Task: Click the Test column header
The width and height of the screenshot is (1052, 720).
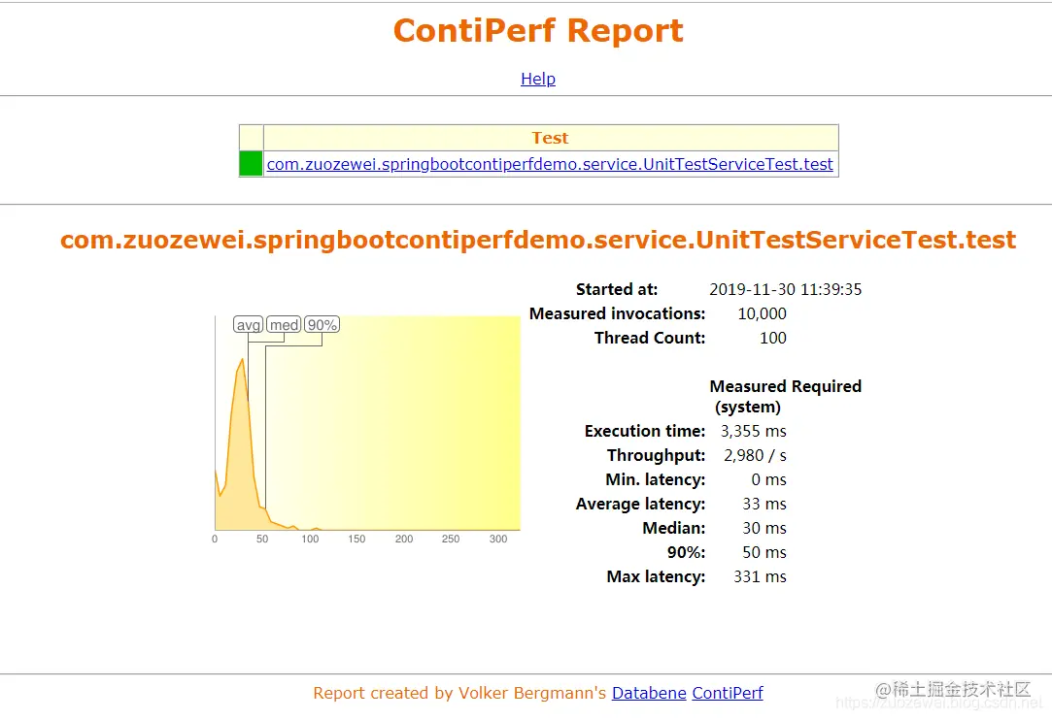Action: pyautogui.click(x=550, y=138)
